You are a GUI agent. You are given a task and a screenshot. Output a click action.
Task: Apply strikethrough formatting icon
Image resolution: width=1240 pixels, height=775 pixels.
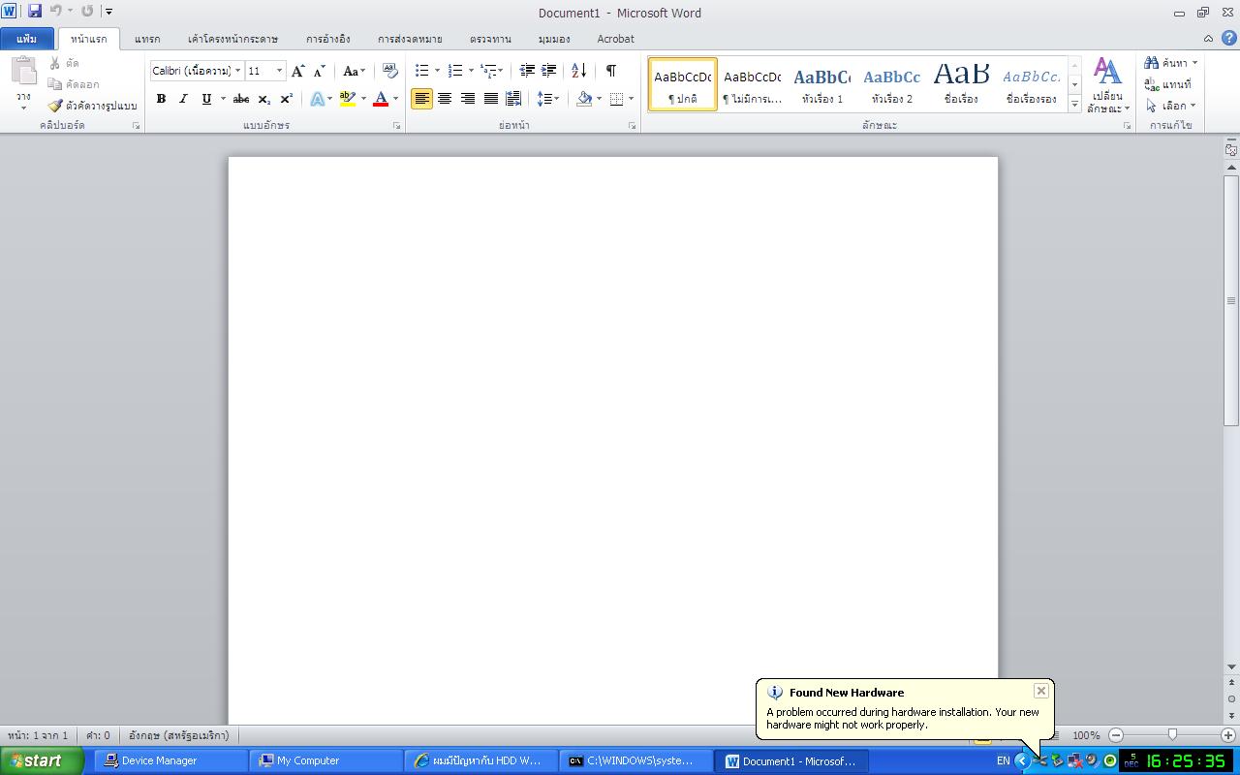click(241, 99)
